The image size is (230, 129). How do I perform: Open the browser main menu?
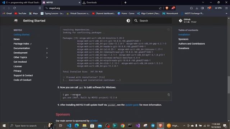[x=226, y=8]
